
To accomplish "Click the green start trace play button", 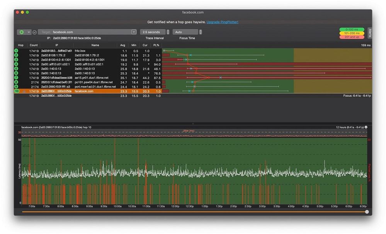I will 22,32.
